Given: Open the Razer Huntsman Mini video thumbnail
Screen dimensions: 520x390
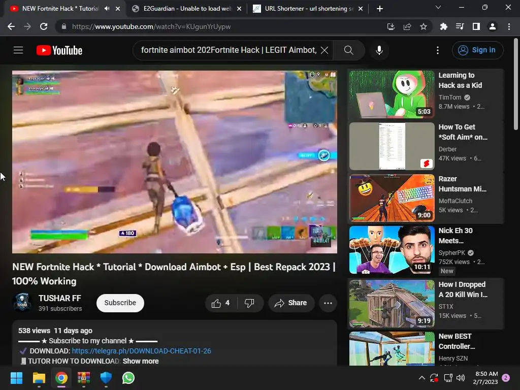Looking at the screenshot, I should tap(392, 198).
